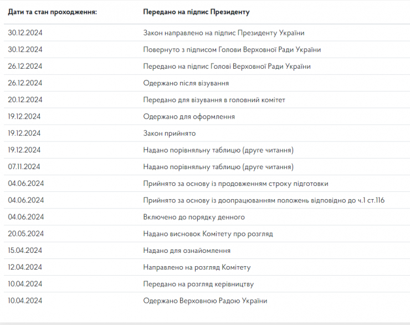Click the date 07.11.2024
Image resolution: width=410 pixels, height=325 pixels.
(25, 166)
